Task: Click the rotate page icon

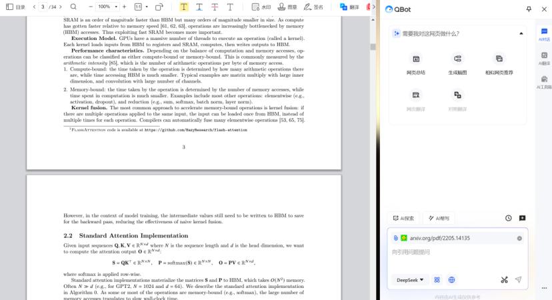Action: pos(159,7)
